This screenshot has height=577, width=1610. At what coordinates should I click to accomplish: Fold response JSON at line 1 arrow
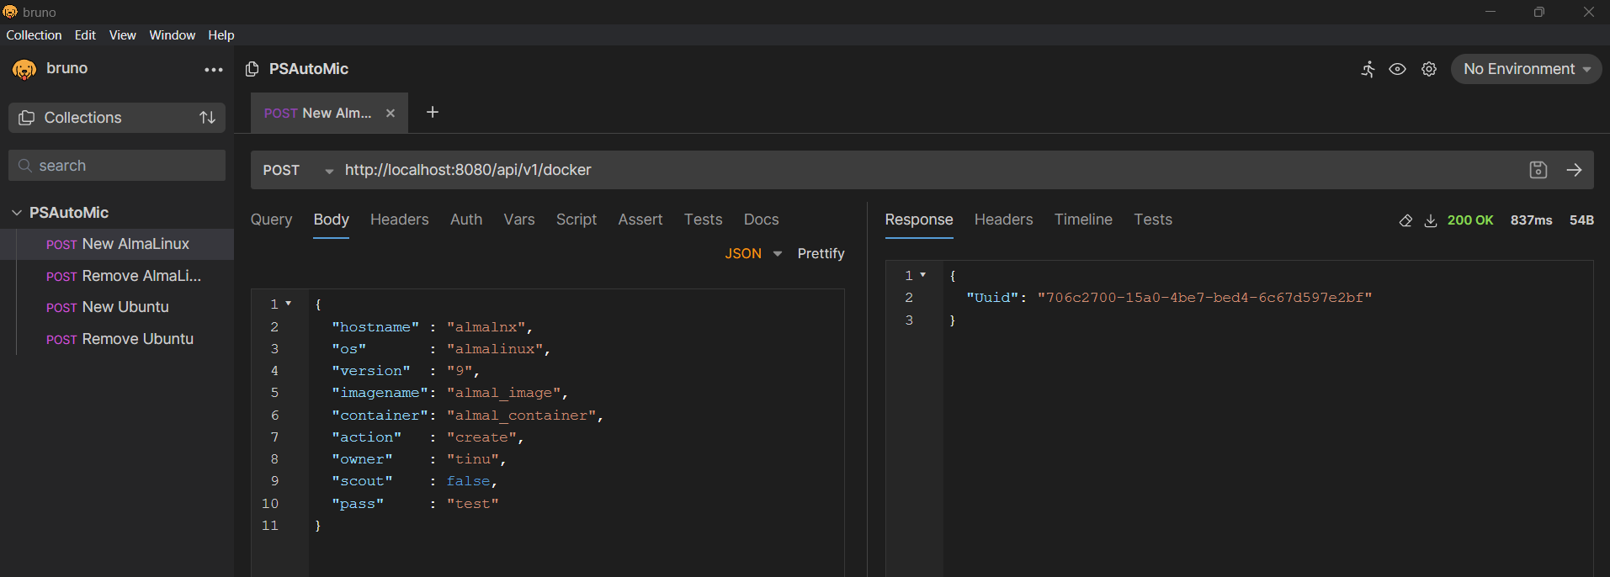(923, 275)
